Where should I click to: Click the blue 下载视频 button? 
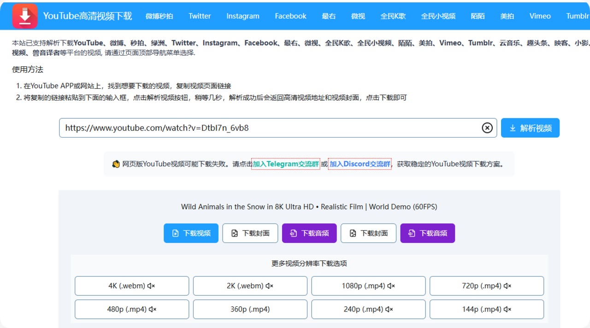pyautogui.click(x=191, y=233)
